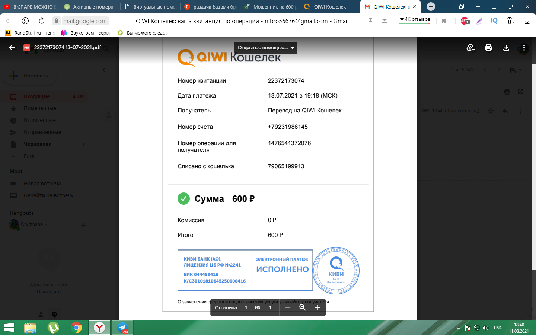
Task: Switch to 'В СПАРЕ МОЖНО' YouTube tab
Action: (30, 7)
